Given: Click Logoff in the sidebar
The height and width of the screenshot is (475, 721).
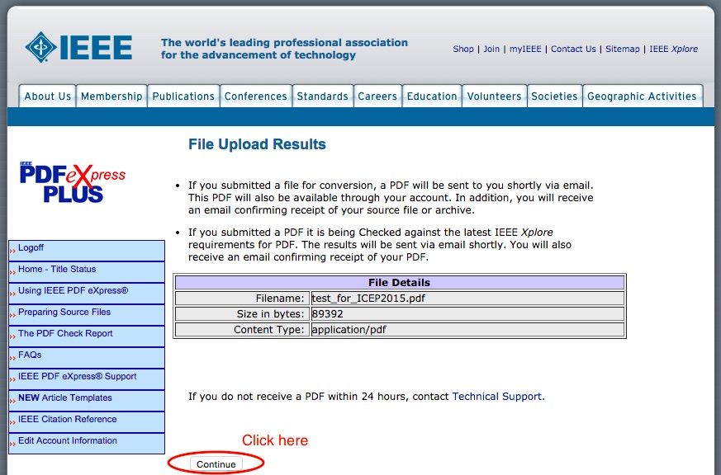Looking at the screenshot, I should [31, 248].
